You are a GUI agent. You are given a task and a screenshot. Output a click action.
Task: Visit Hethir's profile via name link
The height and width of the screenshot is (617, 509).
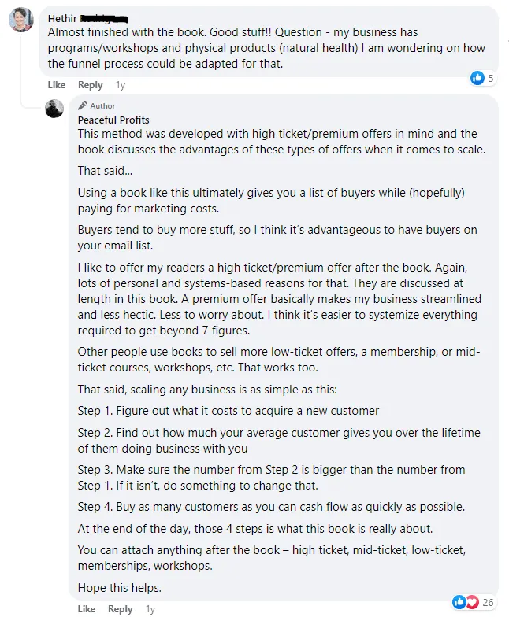click(62, 19)
